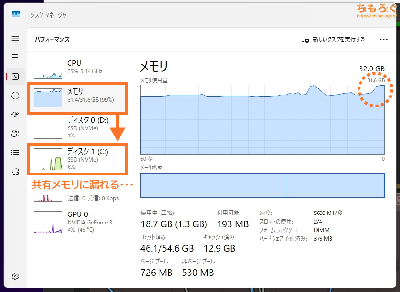The image size is (400, 292).
Task: Click the パフォーマンス page heading
Action: click(x=52, y=39)
